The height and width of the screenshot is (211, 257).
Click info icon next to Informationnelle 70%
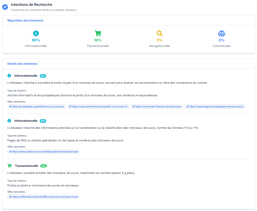[x=9, y=75]
